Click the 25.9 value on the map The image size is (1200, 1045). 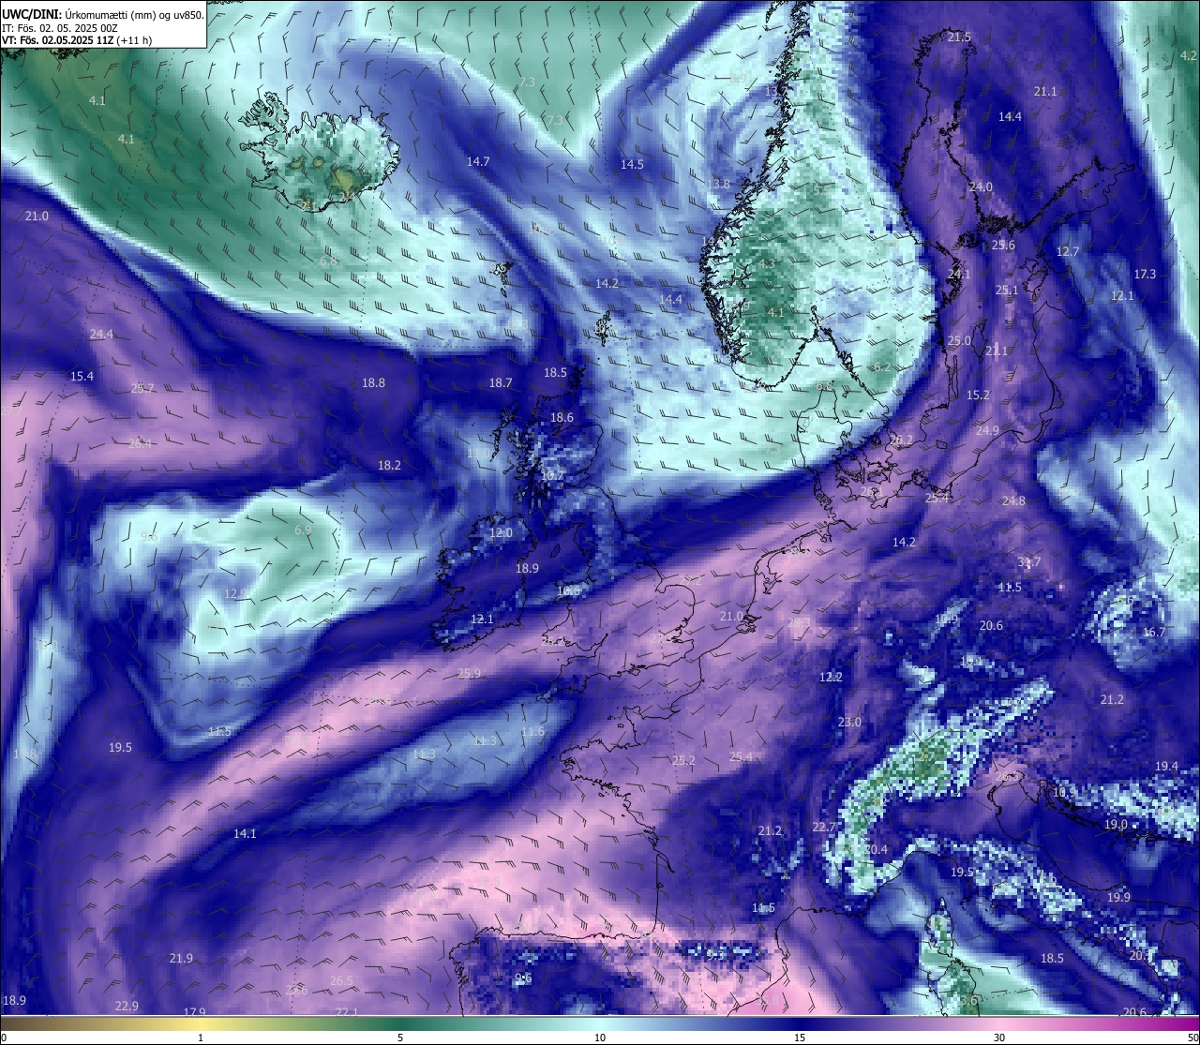(469, 674)
